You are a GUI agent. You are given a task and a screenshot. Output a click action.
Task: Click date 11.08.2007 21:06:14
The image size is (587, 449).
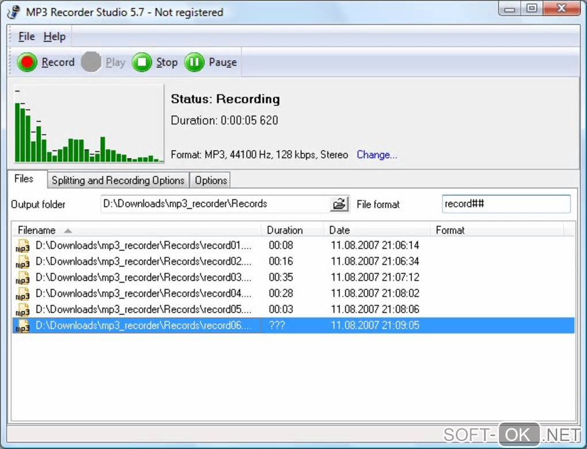(x=375, y=246)
